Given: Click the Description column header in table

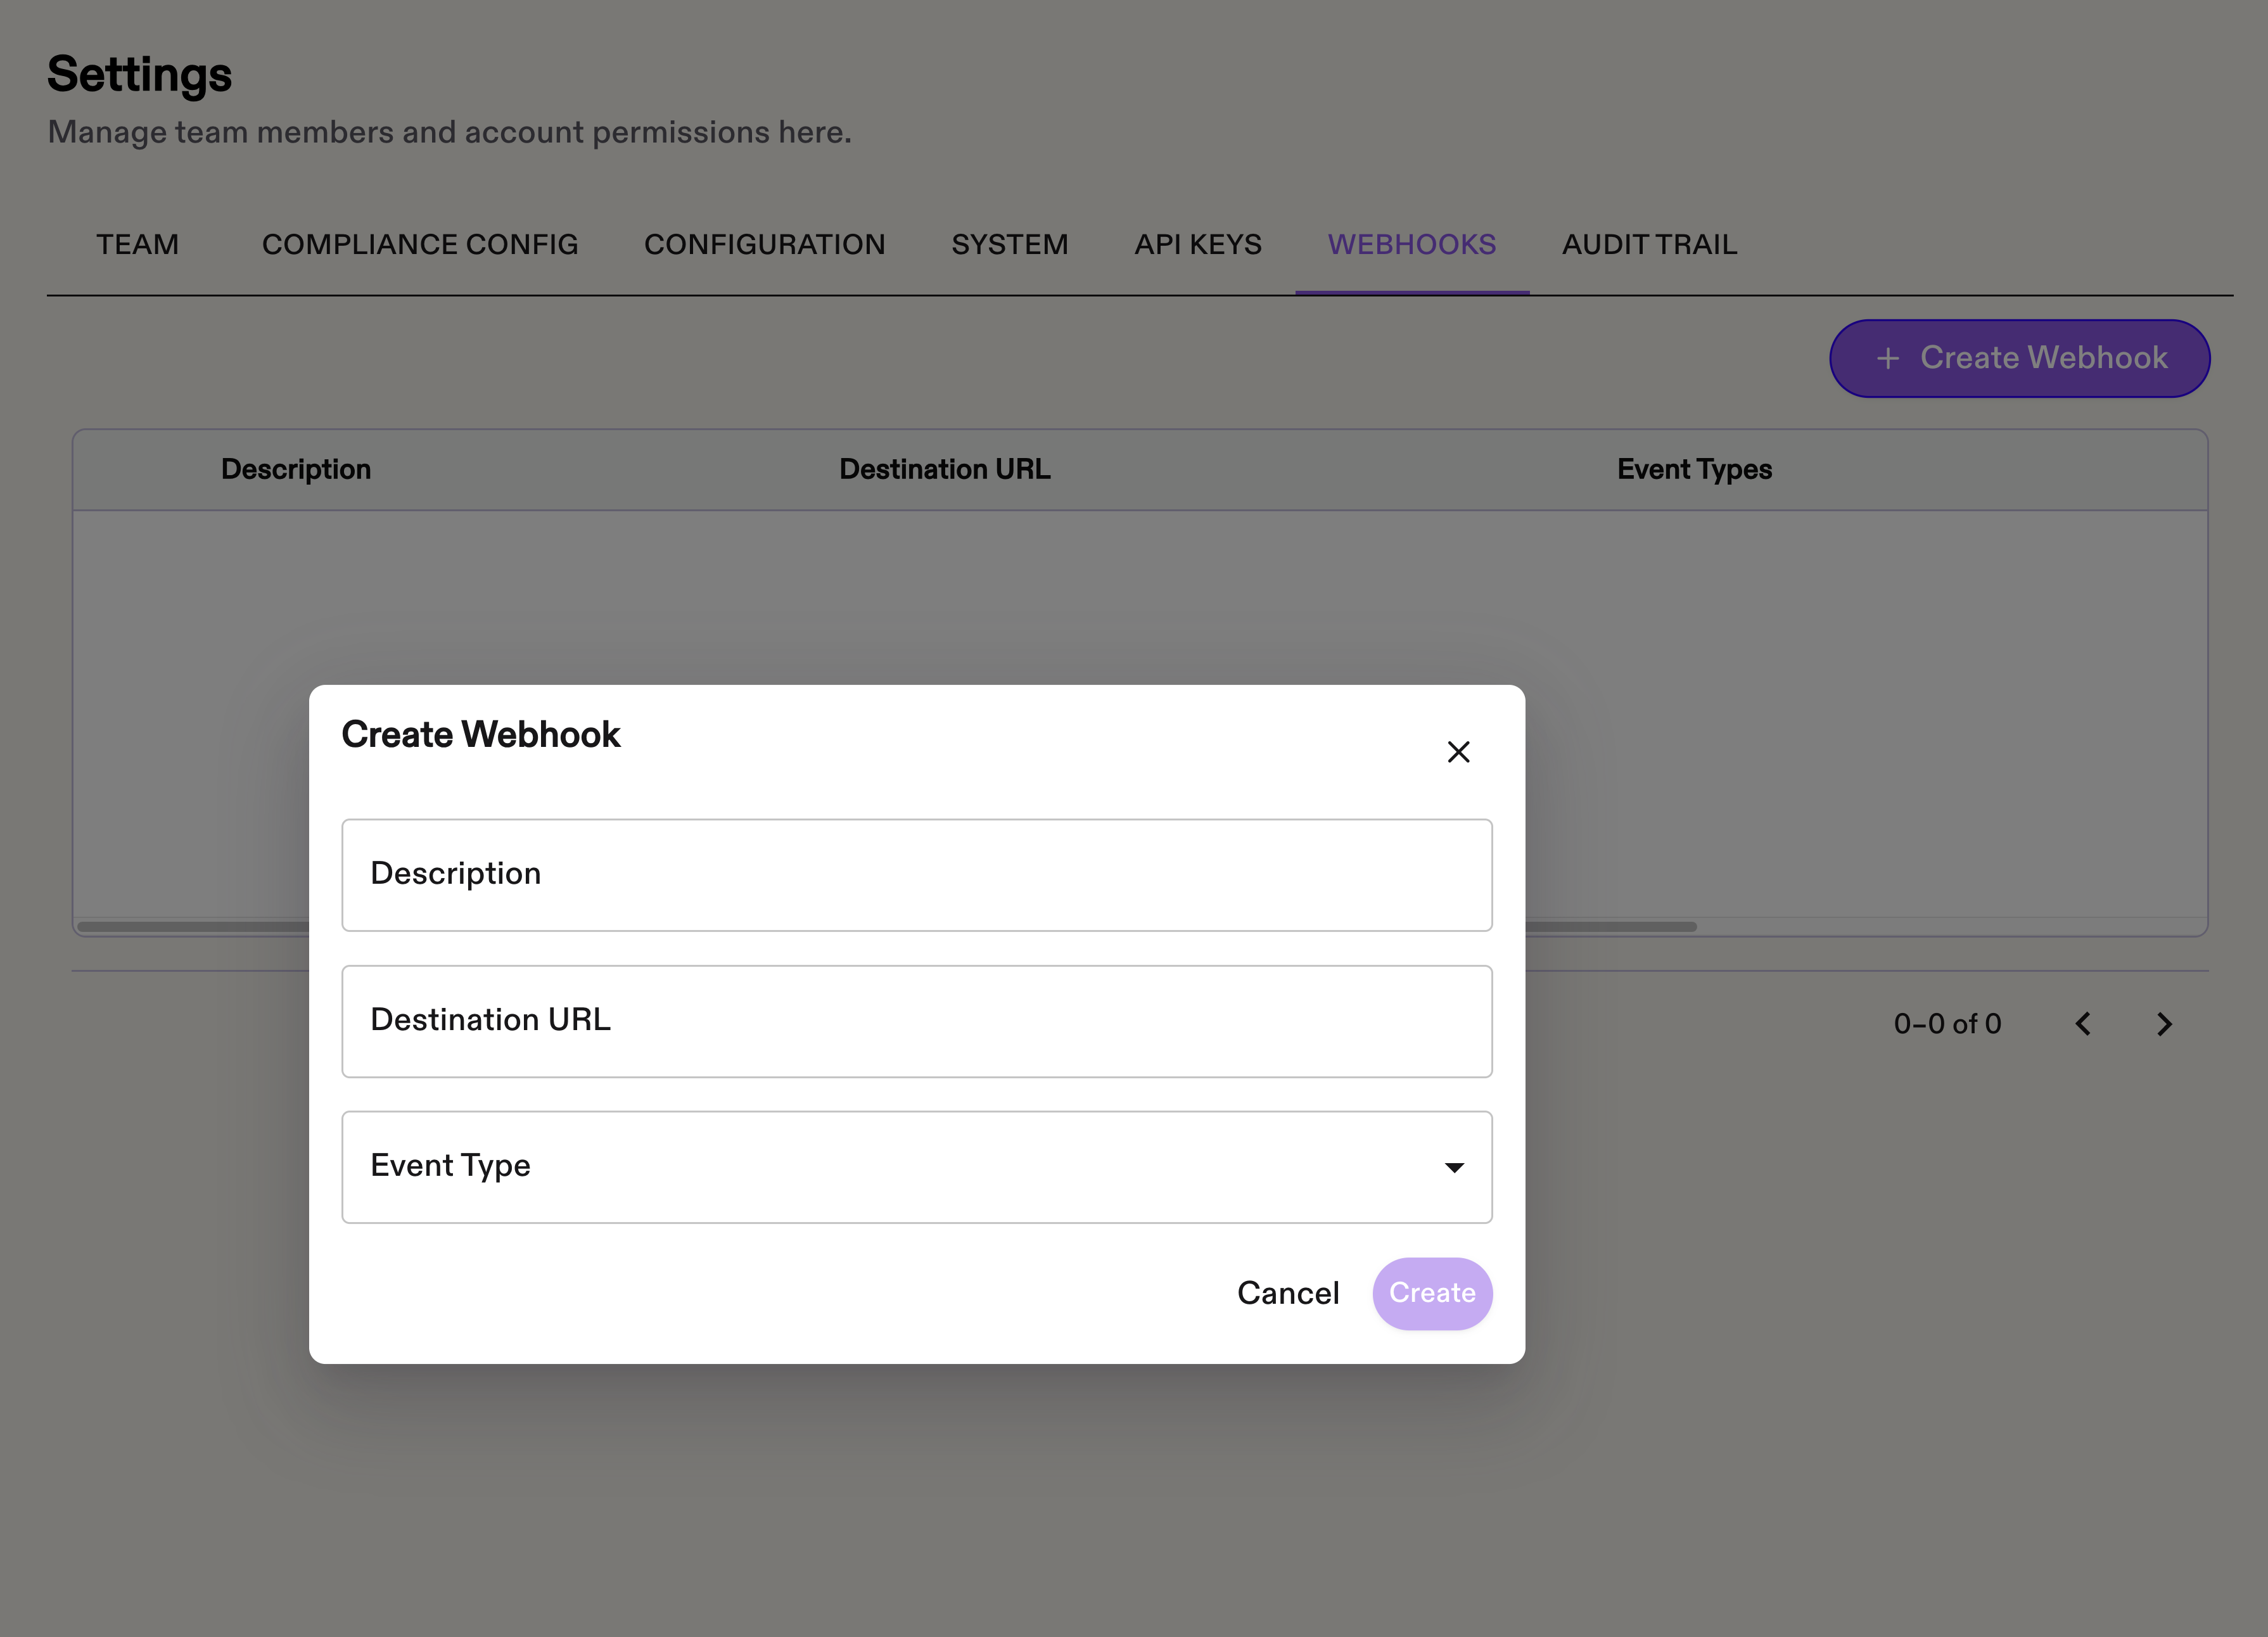Looking at the screenshot, I should pos(296,470).
